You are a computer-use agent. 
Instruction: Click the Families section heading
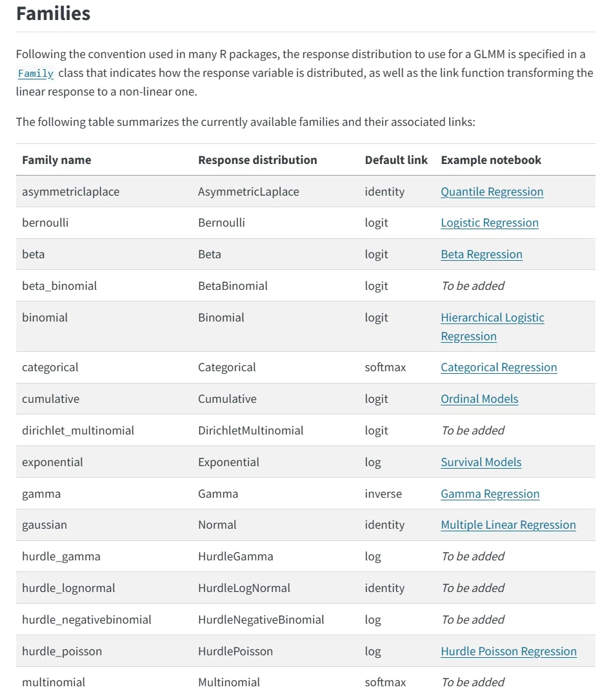[53, 14]
